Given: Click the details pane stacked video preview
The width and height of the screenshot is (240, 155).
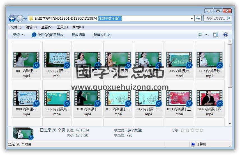Looking at the screenshot, I should point(23,133).
